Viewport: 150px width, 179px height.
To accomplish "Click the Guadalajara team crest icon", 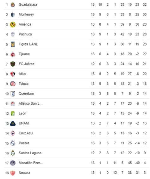I will pos(13,5).
